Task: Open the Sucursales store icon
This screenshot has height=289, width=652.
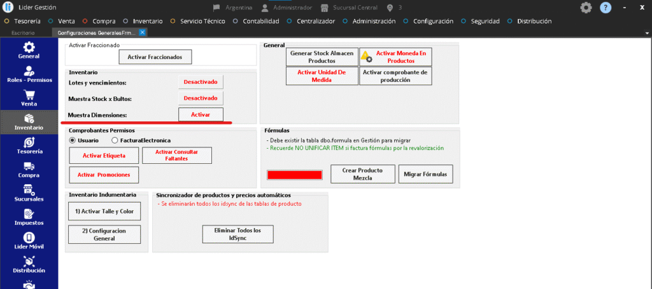Action: (29, 193)
